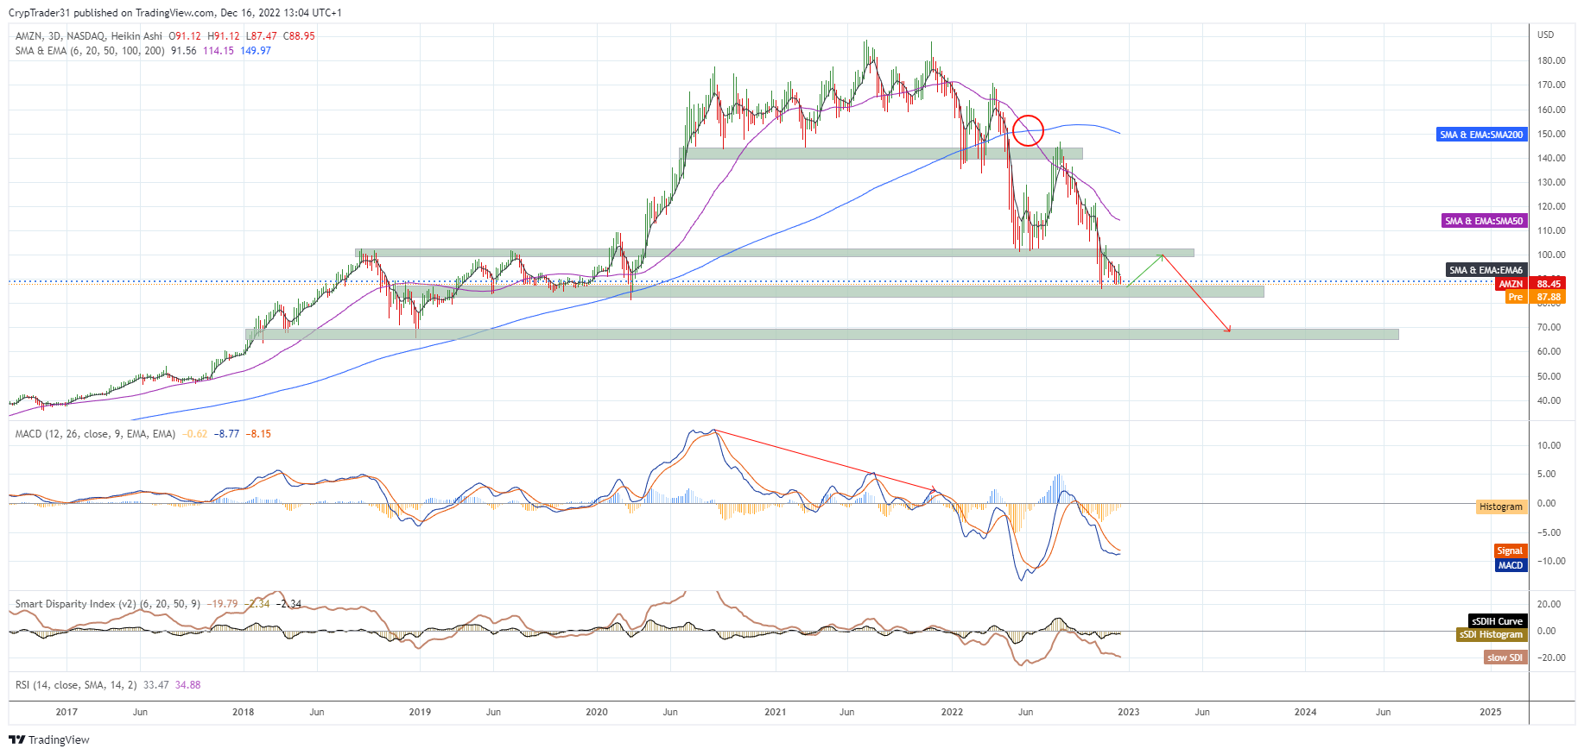Click the MACD value -8.77

pos(227,434)
